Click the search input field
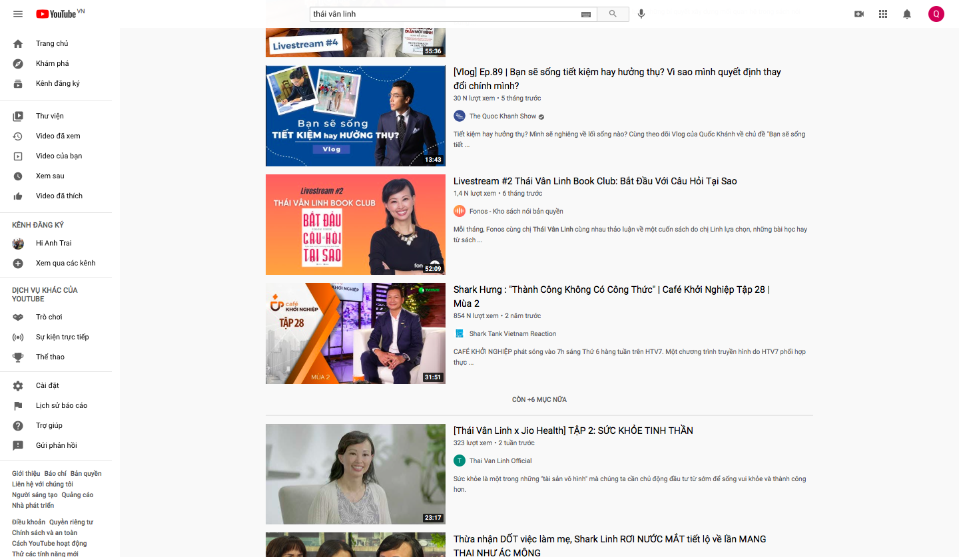Viewport: 959px width, 557px height. 443,14
